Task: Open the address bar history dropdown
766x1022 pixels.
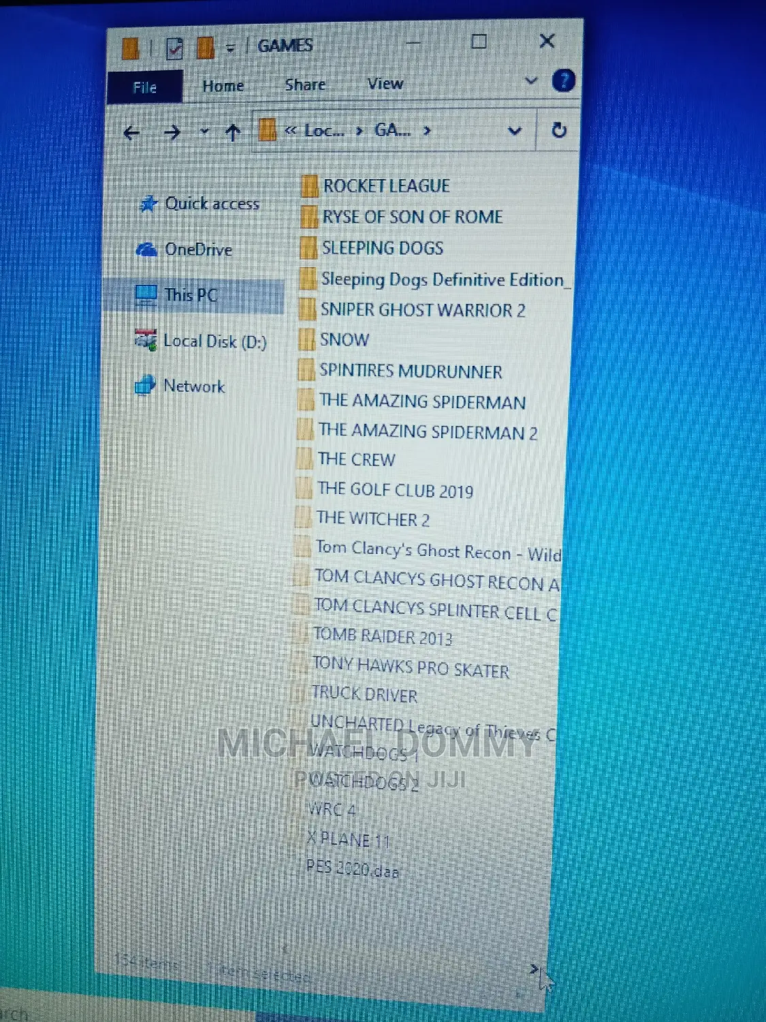Action: tap(515, 130)
